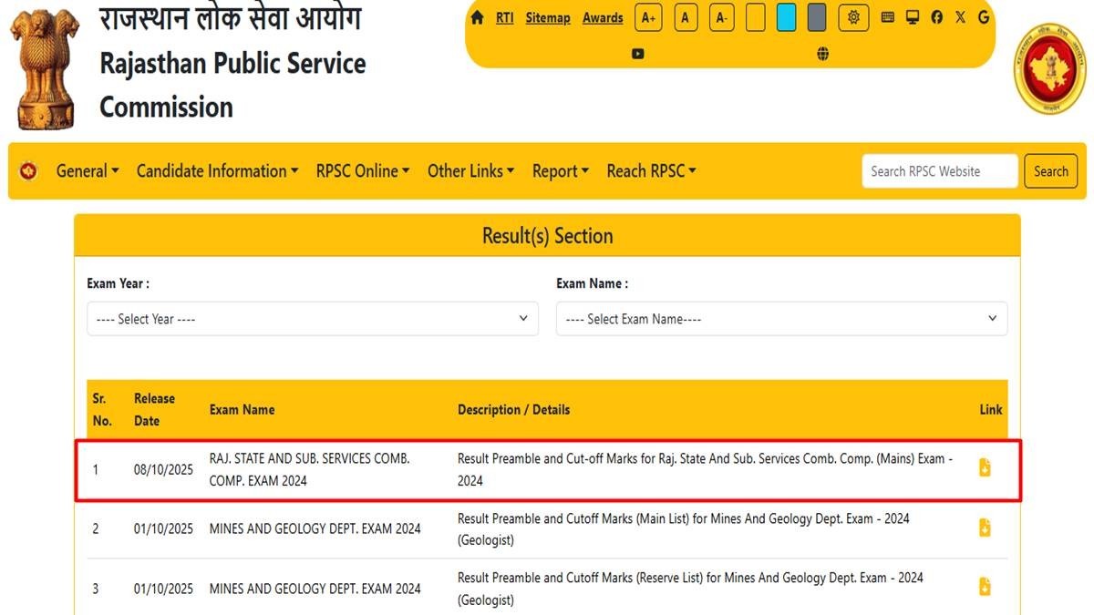Image resolution: width=1094 pixels, height=615 pixels.
Task: Click the globe language icon
Action: [822, 54]
